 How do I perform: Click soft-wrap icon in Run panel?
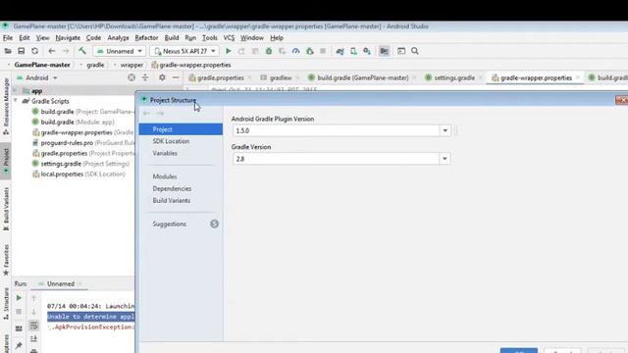click(x=33, y=326)
